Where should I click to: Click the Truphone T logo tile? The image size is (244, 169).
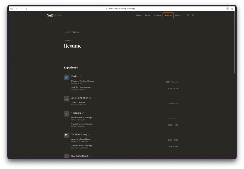tap(66, 114)
